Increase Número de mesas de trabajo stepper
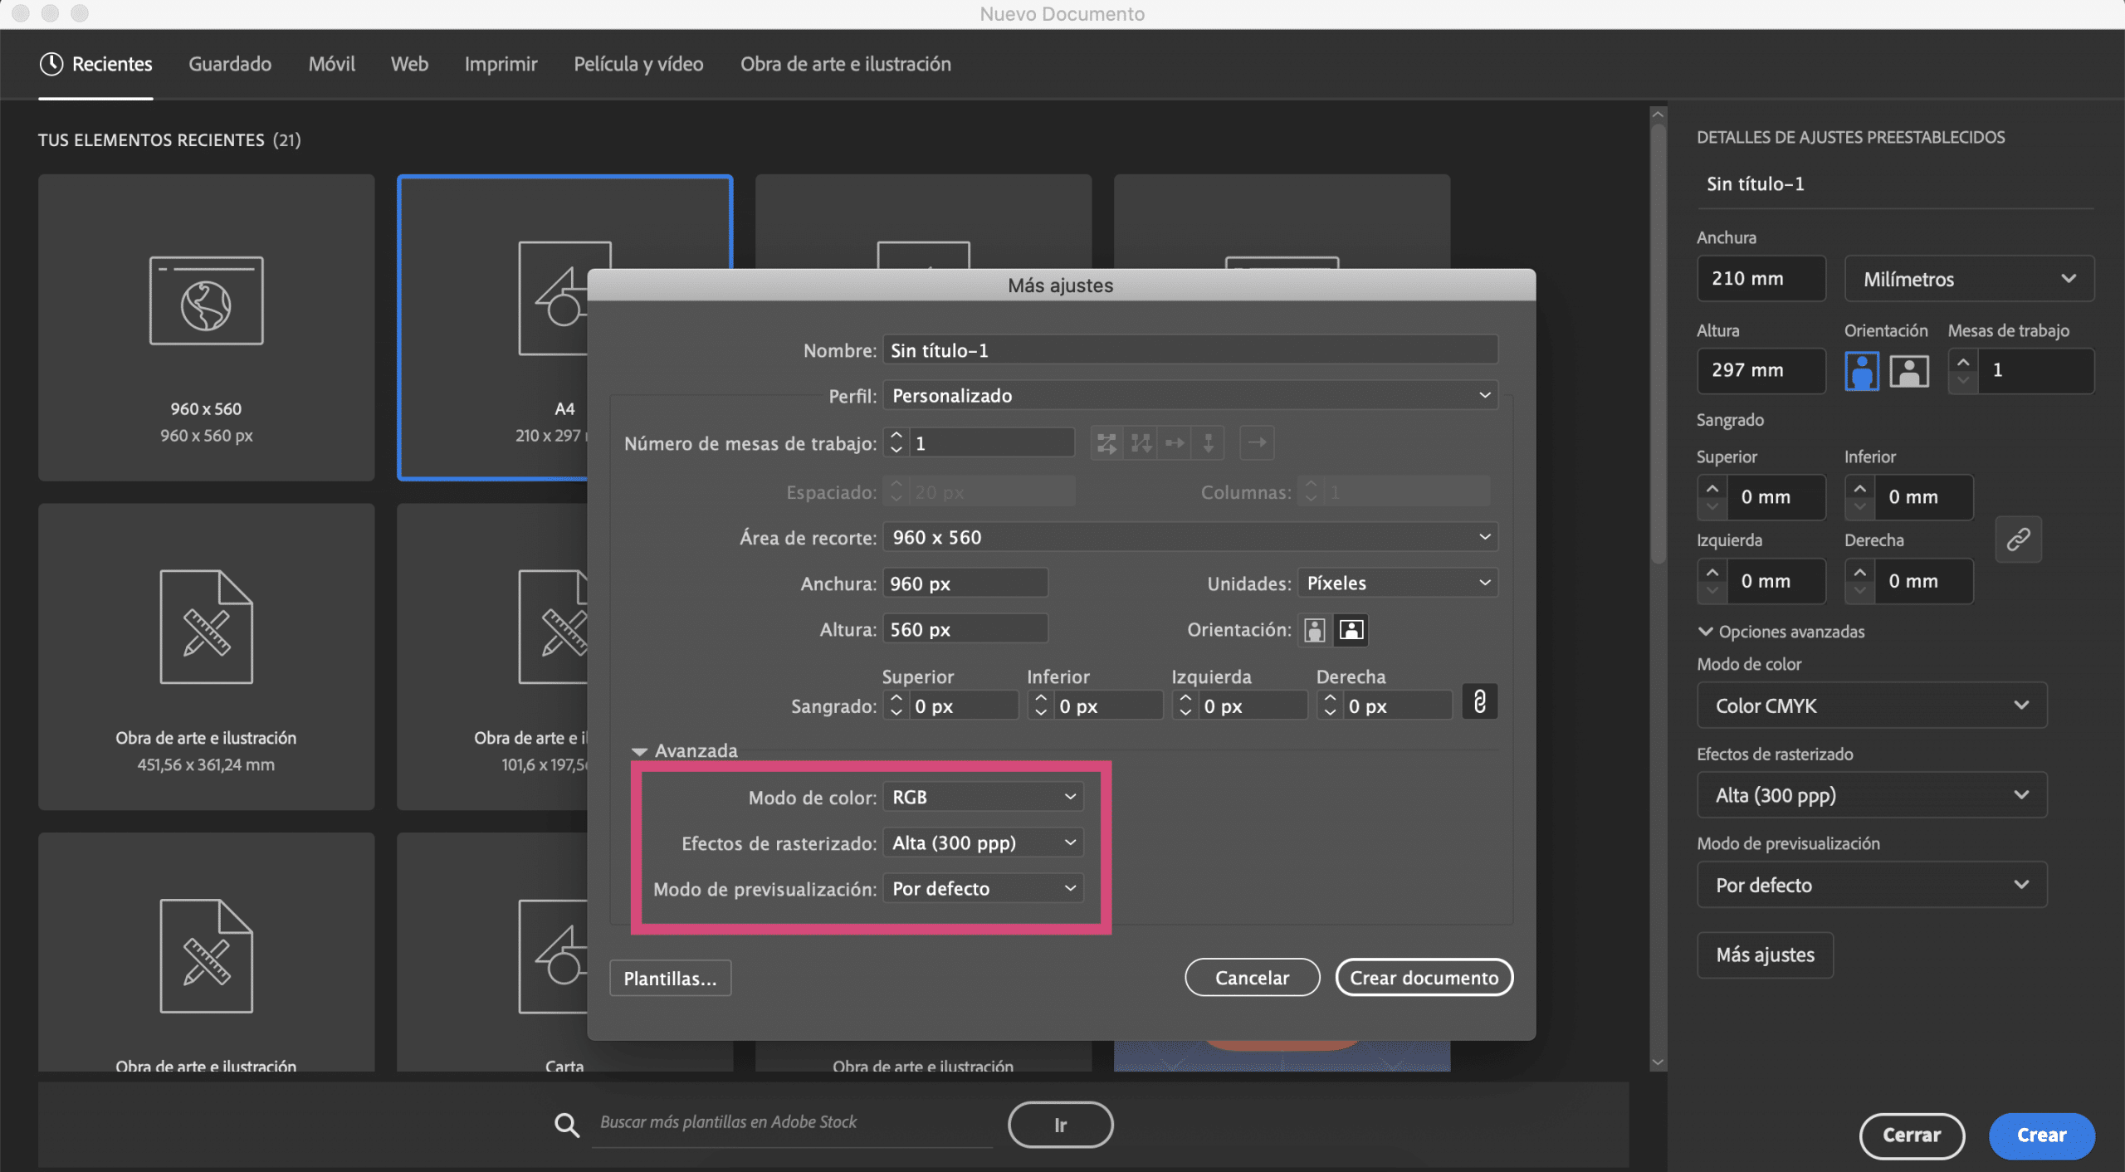Screen dimensions: 2125x1172 point(896,435)
